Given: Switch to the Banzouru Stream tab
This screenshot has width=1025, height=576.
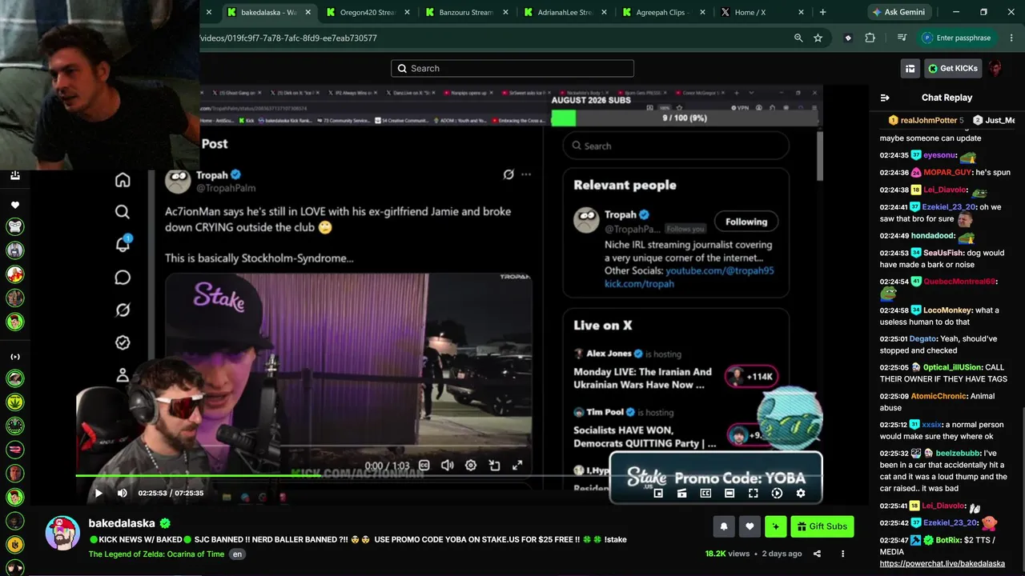Looking at the screenshot, I should (466, 12).
